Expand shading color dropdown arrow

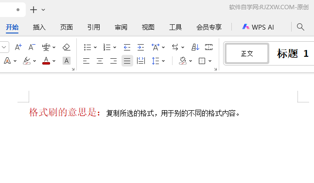(x=191, y=61)
